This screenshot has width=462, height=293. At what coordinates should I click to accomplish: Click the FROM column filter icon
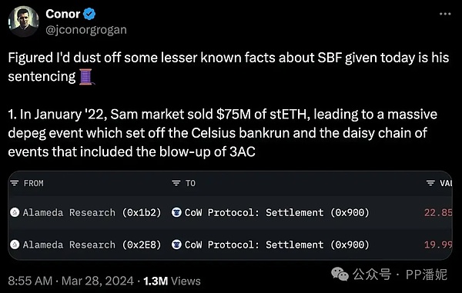pyautogui.click(x=14, y=183)
